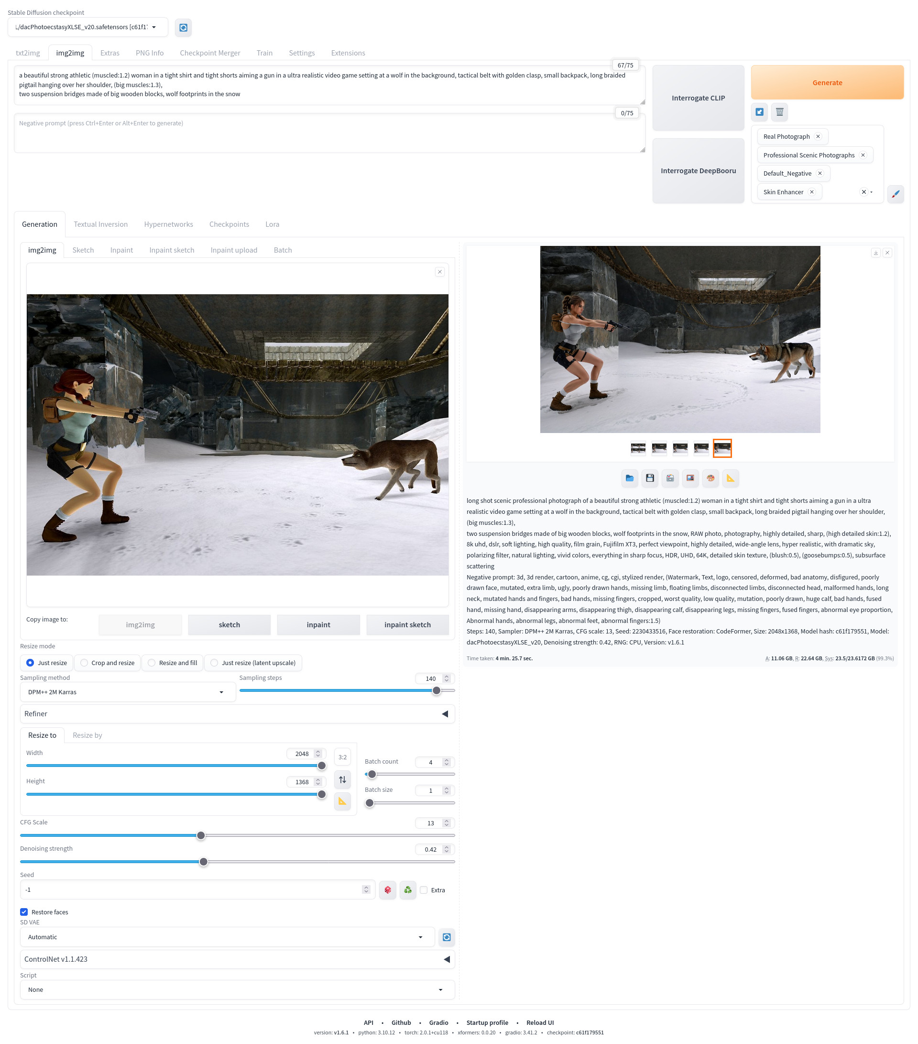Open the SD VAE Automatic dropdown
The image size is (918, 1044).
[x=227, y=937]
